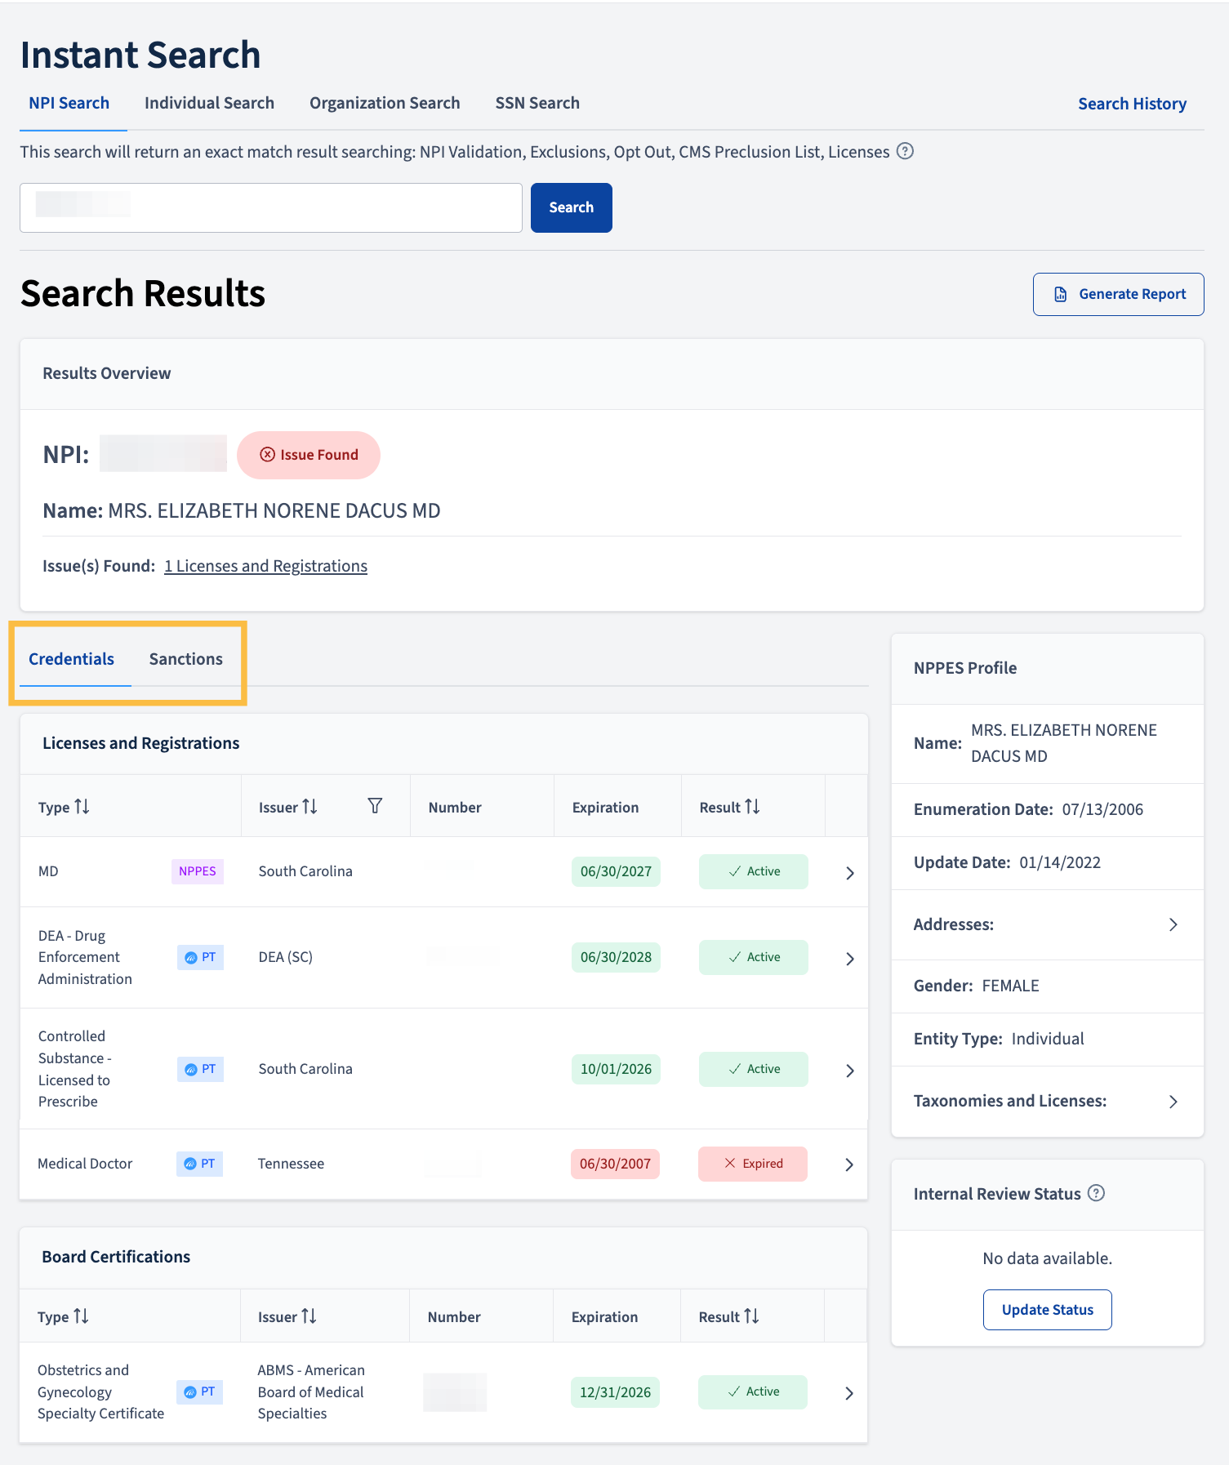
Task: Open help icon next to search description
Action: coord(905,151)
